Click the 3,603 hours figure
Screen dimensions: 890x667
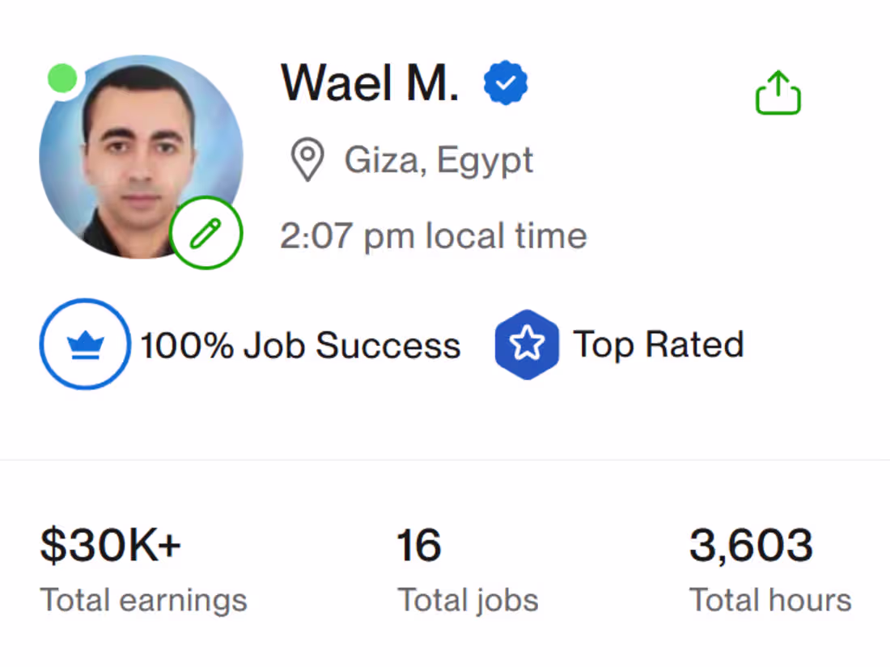pyautogui.click(x=751, y=545)
